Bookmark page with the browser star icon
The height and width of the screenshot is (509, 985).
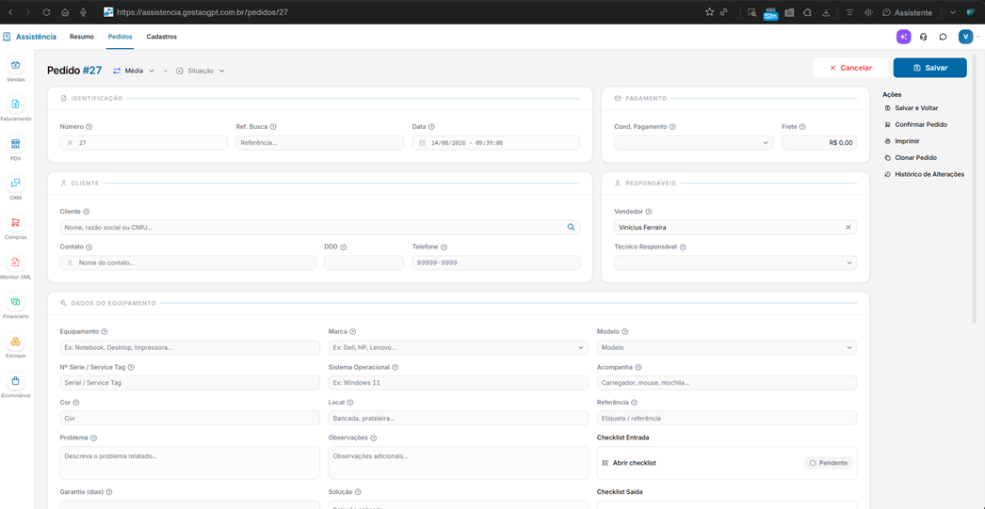pos(709,12)
